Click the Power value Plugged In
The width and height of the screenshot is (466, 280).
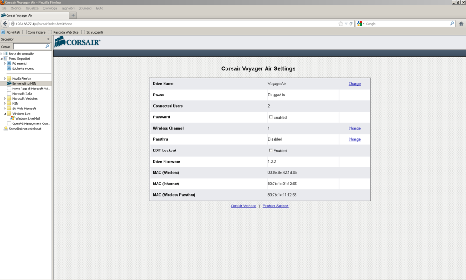[x=276, y=95]
